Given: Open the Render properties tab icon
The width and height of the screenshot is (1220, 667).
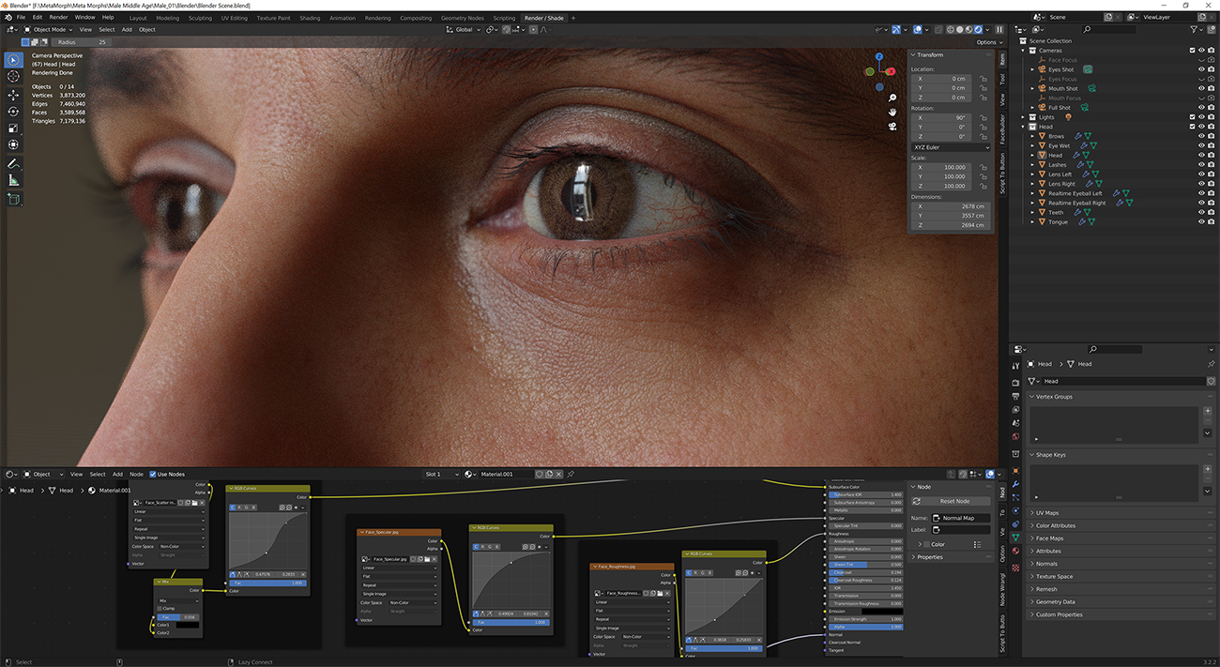Looking at the screenshot, I should pos(1015,383).
